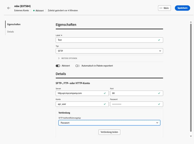Disable the Aktiviert toggle switch
Image resolution: width=194 pixels, height=144 pixels.
tap(58, 66)
